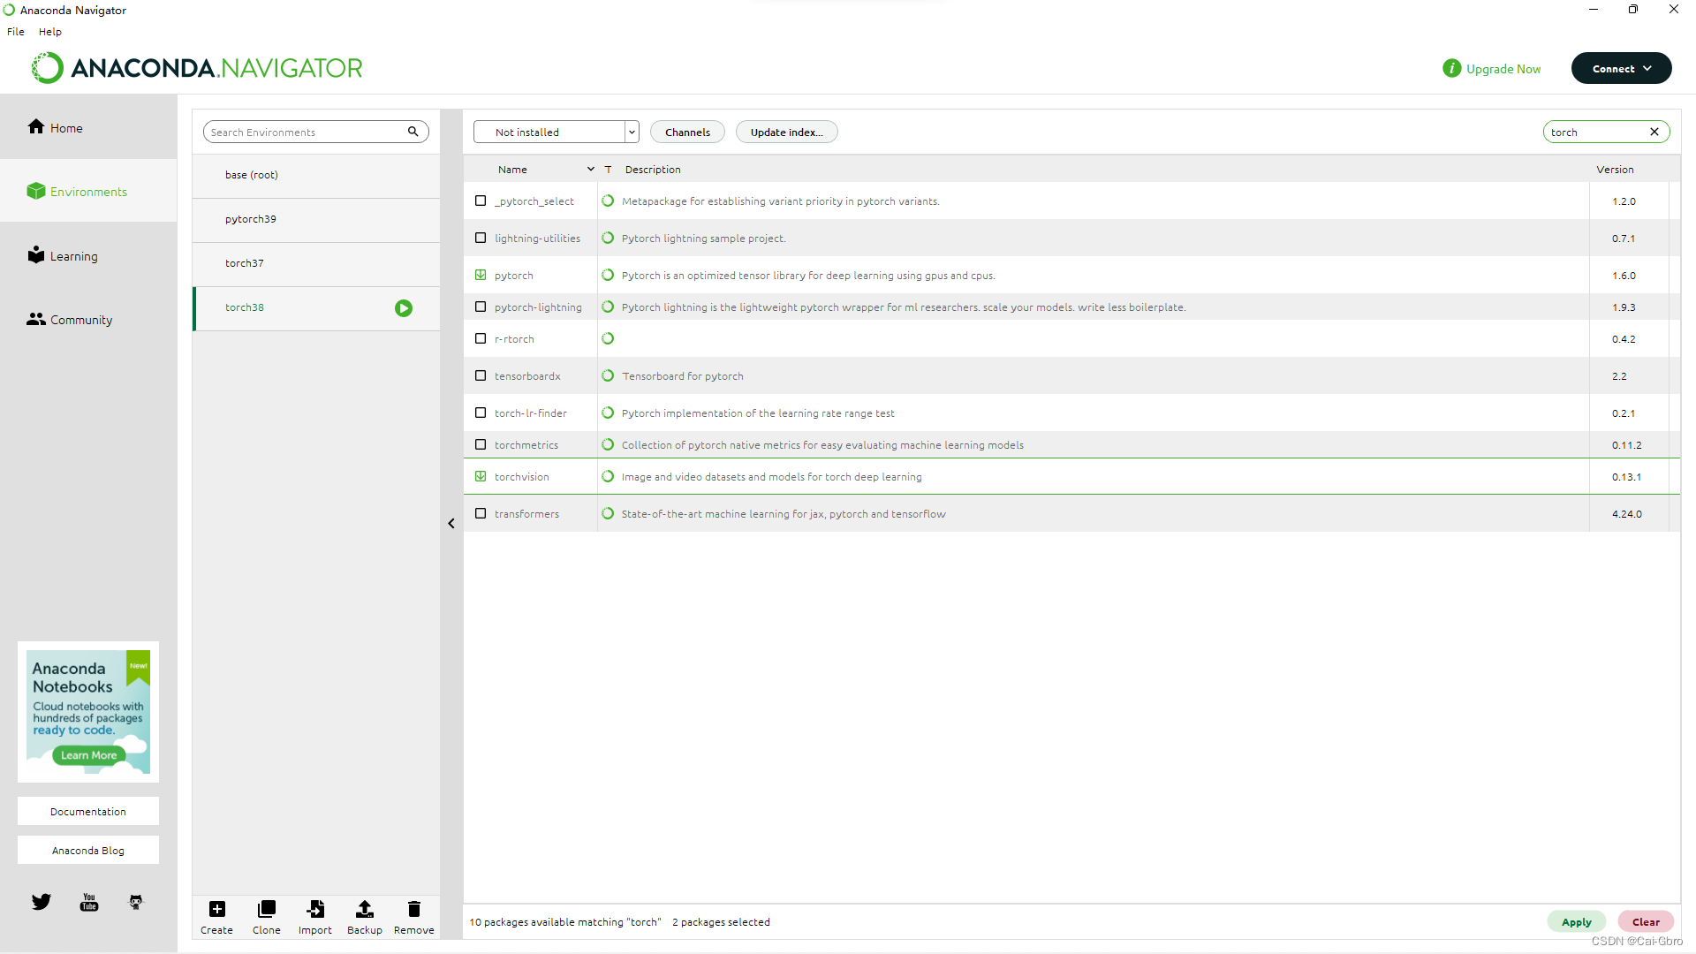Import an environment
This screenshot has width=1696, height=954.
[315, 917]
